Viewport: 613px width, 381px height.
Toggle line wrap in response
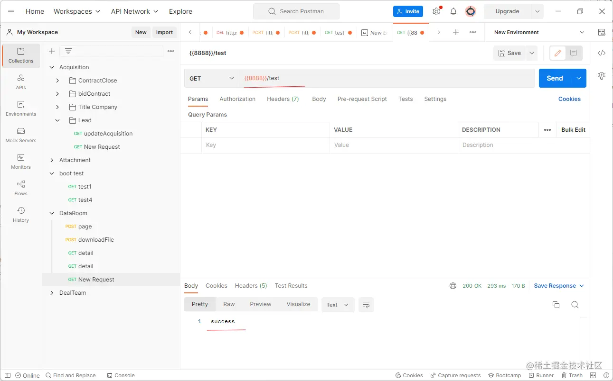click(366, 305)
